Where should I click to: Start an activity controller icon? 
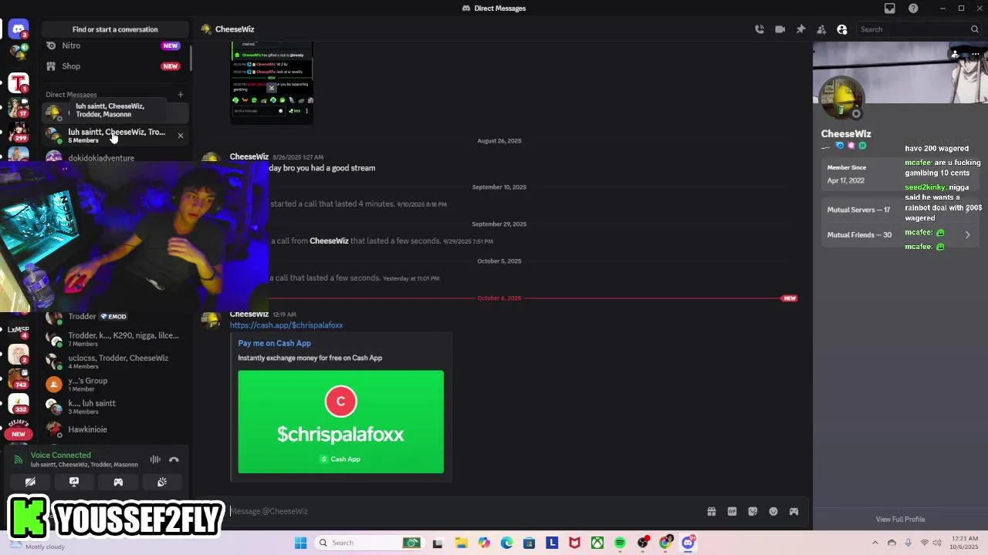(118, 482)
